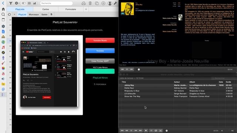This screenshot has width=237, height=133.
Task: Toggle repeat mode in VLC
Action: 156,130
